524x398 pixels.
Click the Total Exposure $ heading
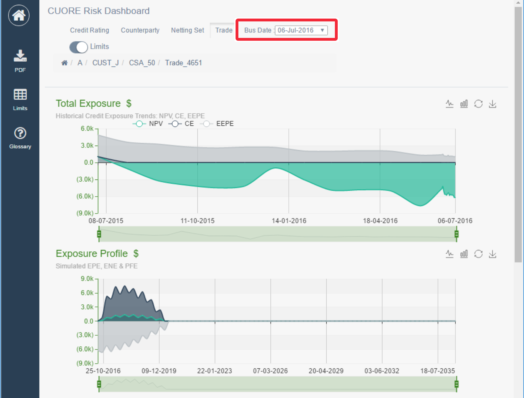click(94, 103)
